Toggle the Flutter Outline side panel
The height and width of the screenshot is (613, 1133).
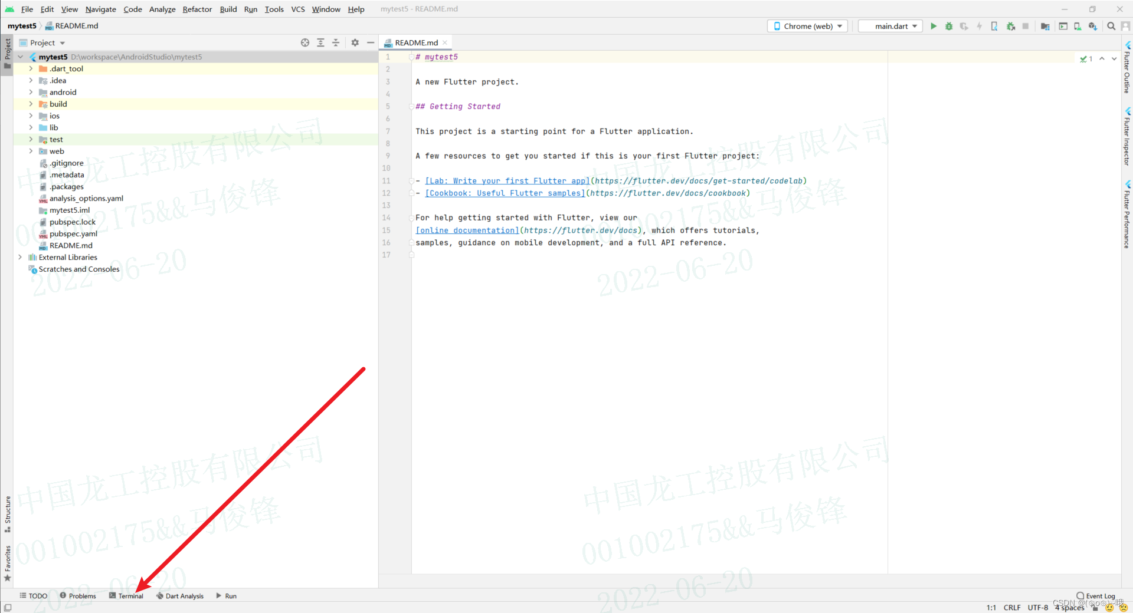pyautogui.click(x=1127, y=68)
